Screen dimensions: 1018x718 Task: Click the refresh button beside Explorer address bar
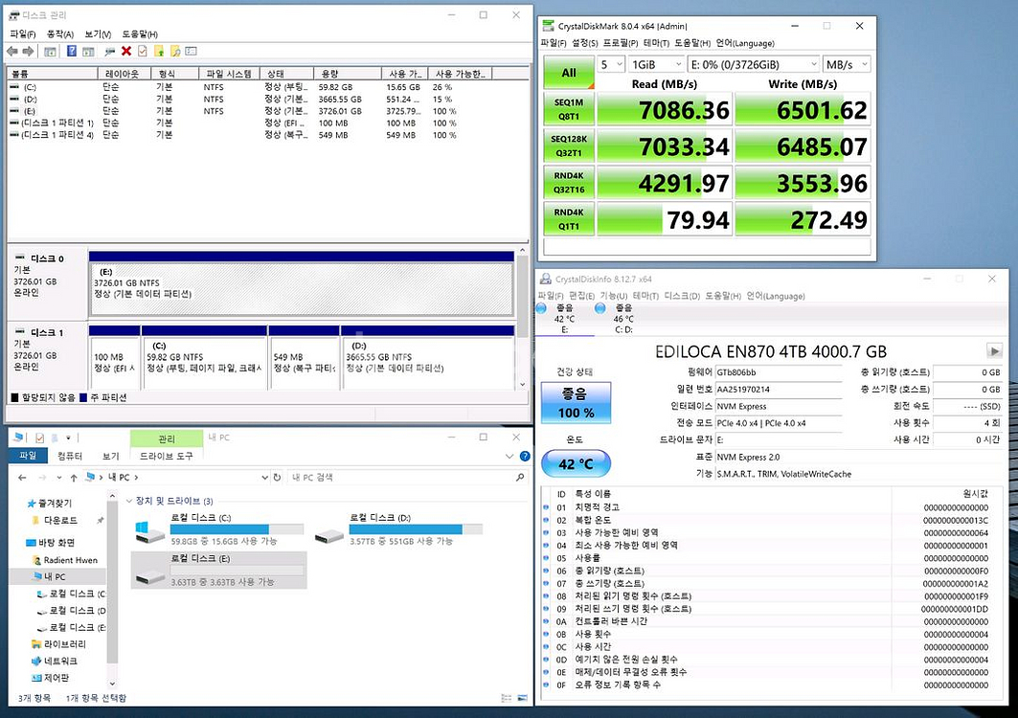(x=277, y=477)
